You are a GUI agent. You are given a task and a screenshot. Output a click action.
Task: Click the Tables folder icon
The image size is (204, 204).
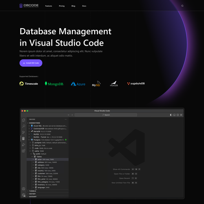click(x=35, y=157)
